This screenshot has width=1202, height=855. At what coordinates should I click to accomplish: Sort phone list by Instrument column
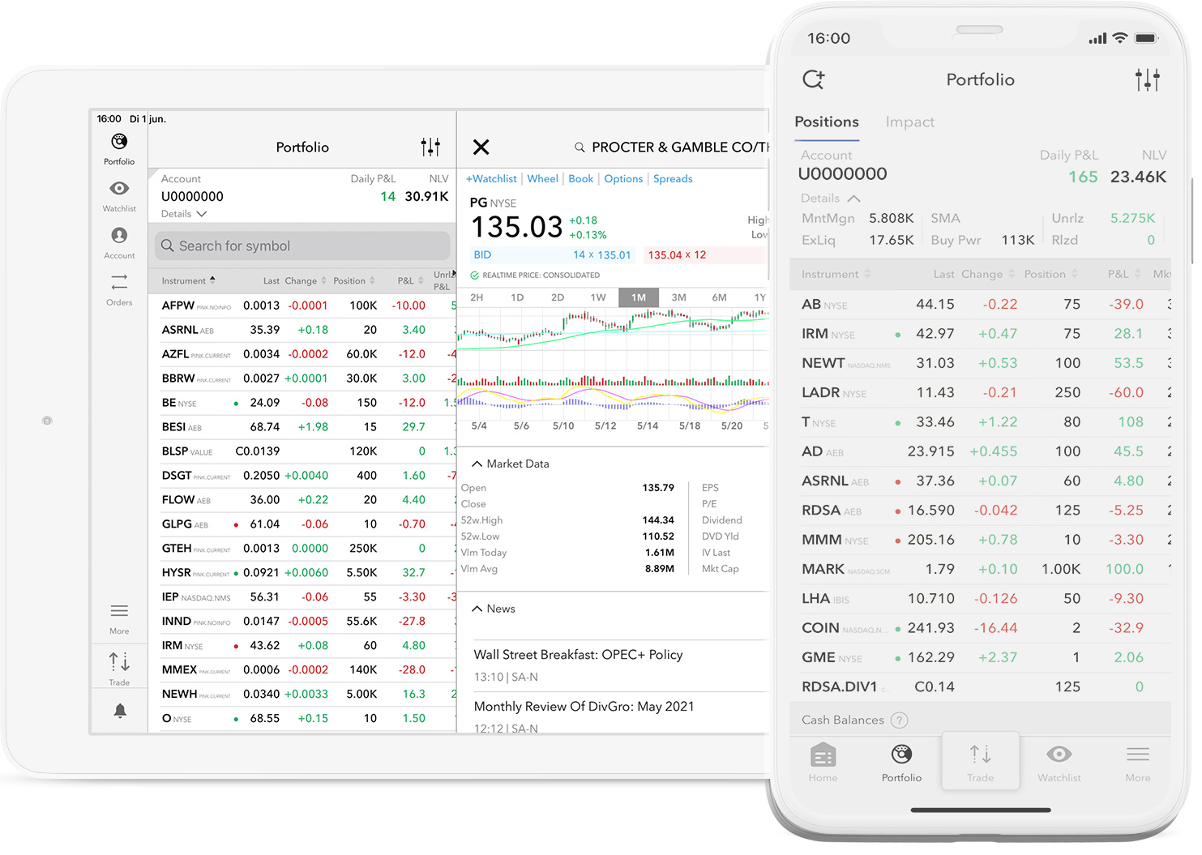pyautogui.click(x=836, y=274)
